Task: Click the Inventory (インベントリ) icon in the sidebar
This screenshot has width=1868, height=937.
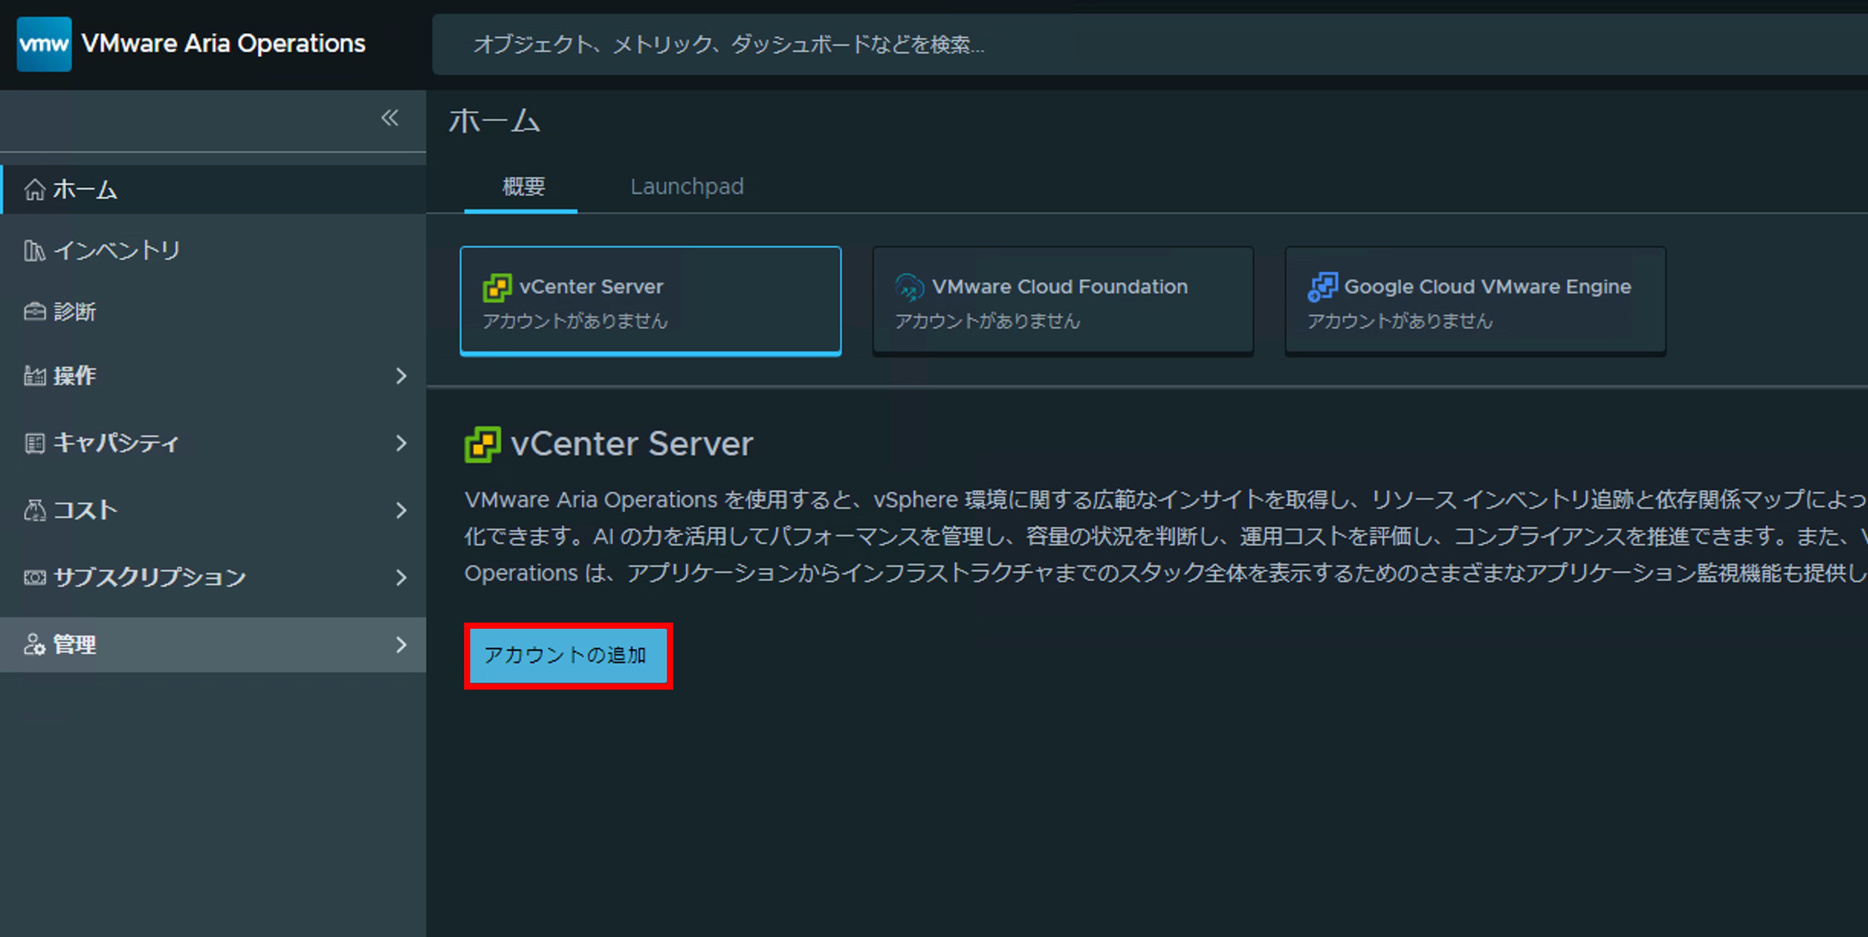Action: [x=34, y=251]
